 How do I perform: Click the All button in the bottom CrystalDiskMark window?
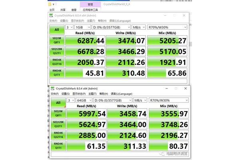pos(58,102)
